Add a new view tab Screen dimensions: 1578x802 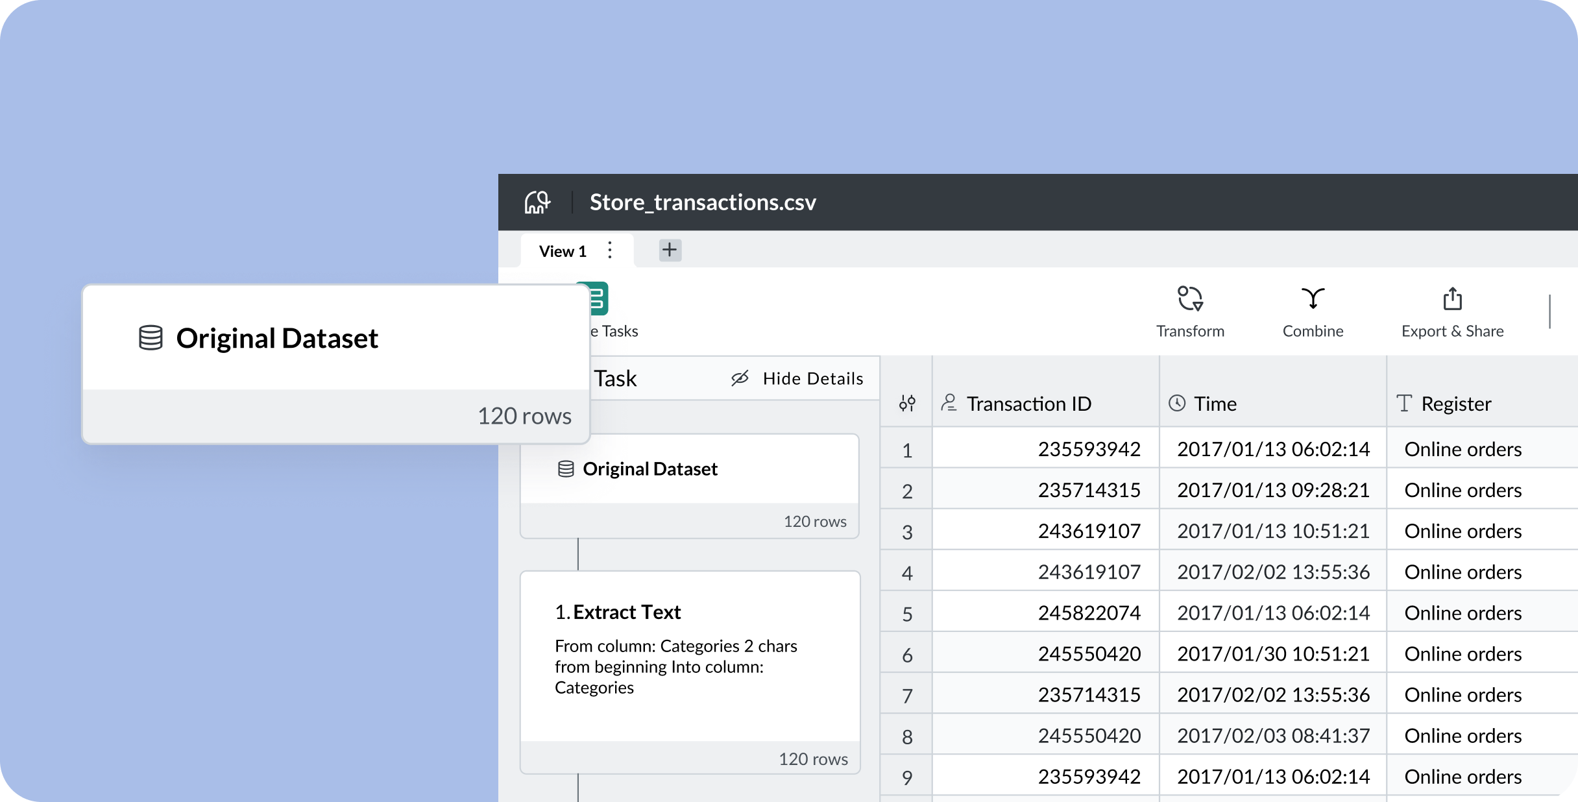670,250
